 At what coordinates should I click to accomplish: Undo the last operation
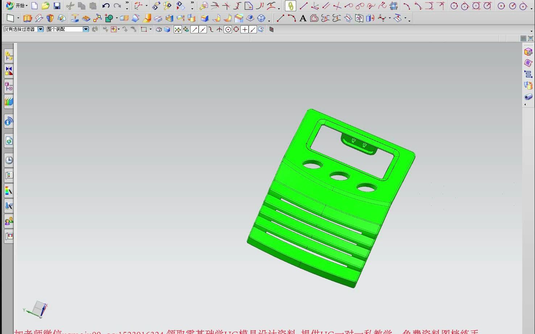point(105,5)
